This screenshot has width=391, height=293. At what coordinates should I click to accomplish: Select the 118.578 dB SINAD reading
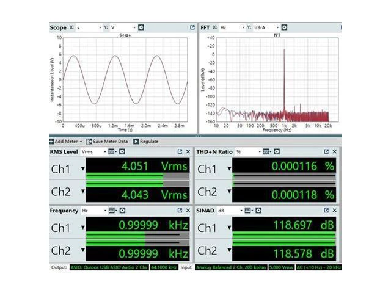[x=304, y=254]
